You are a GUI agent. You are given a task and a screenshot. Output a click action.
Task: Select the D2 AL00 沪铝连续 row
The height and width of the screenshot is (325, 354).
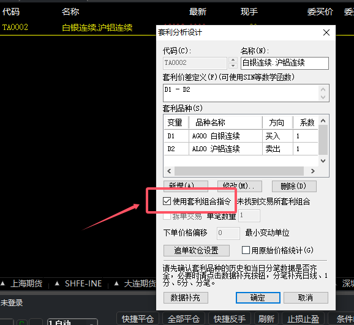coord(241,149)
